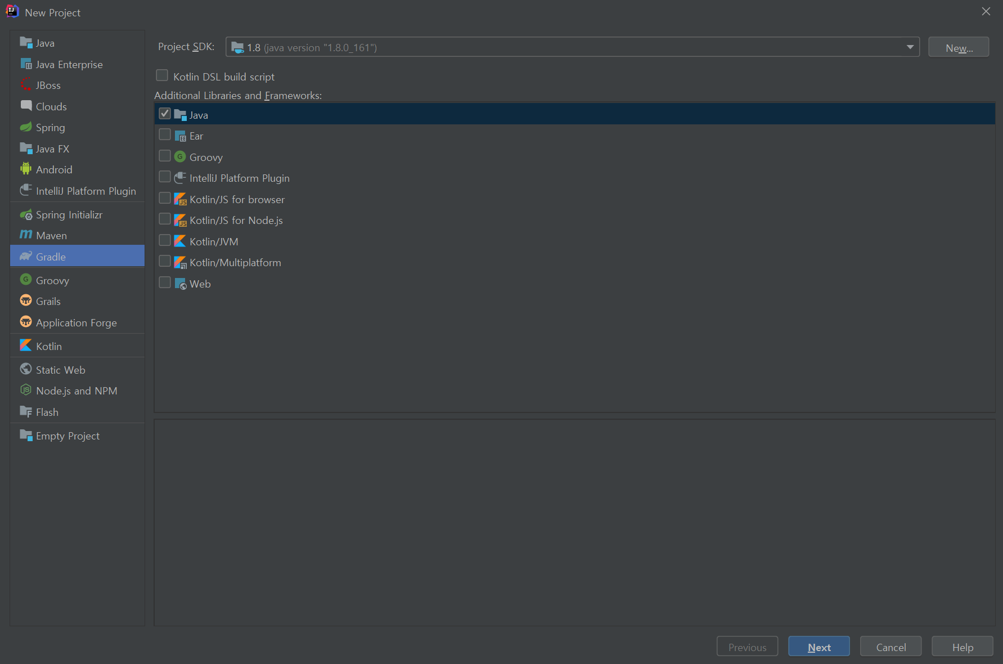Click the New... SDK button
Screen dimensions: 1003x664
959,47
